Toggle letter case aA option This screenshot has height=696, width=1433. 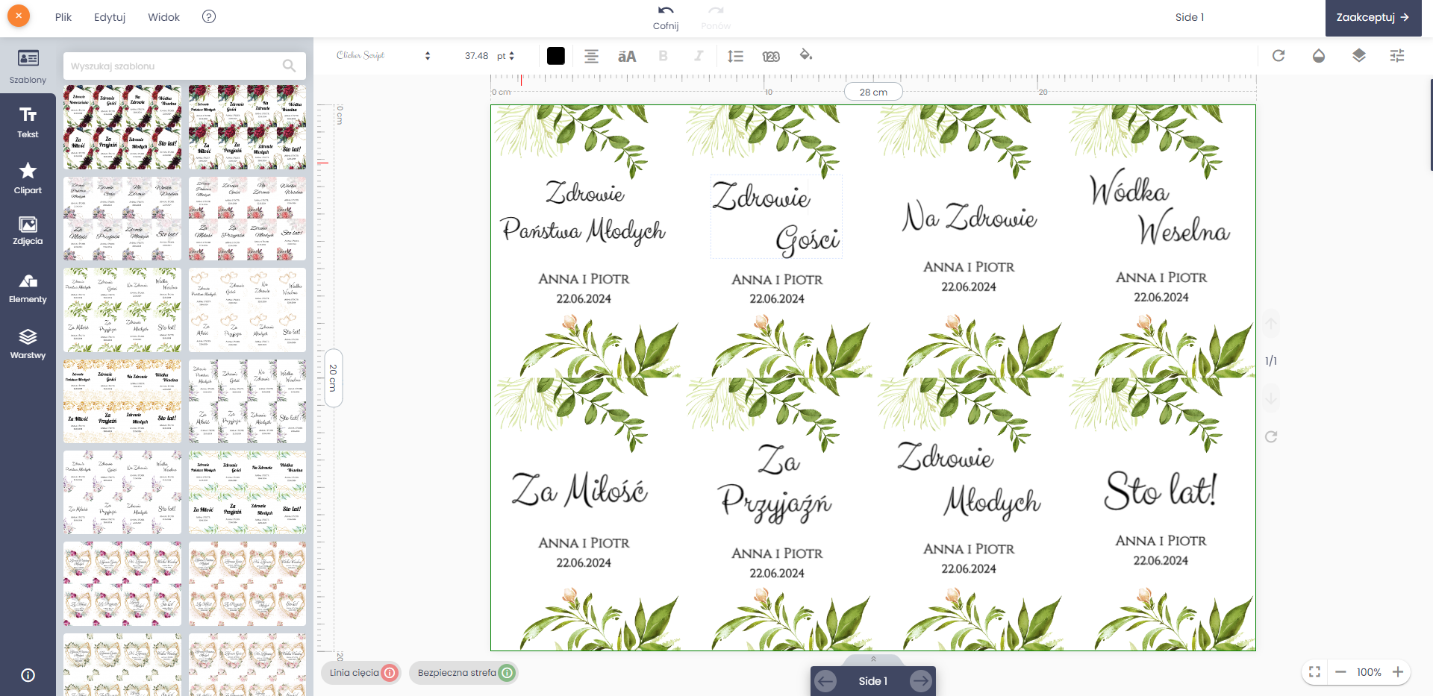click(627, 56)
